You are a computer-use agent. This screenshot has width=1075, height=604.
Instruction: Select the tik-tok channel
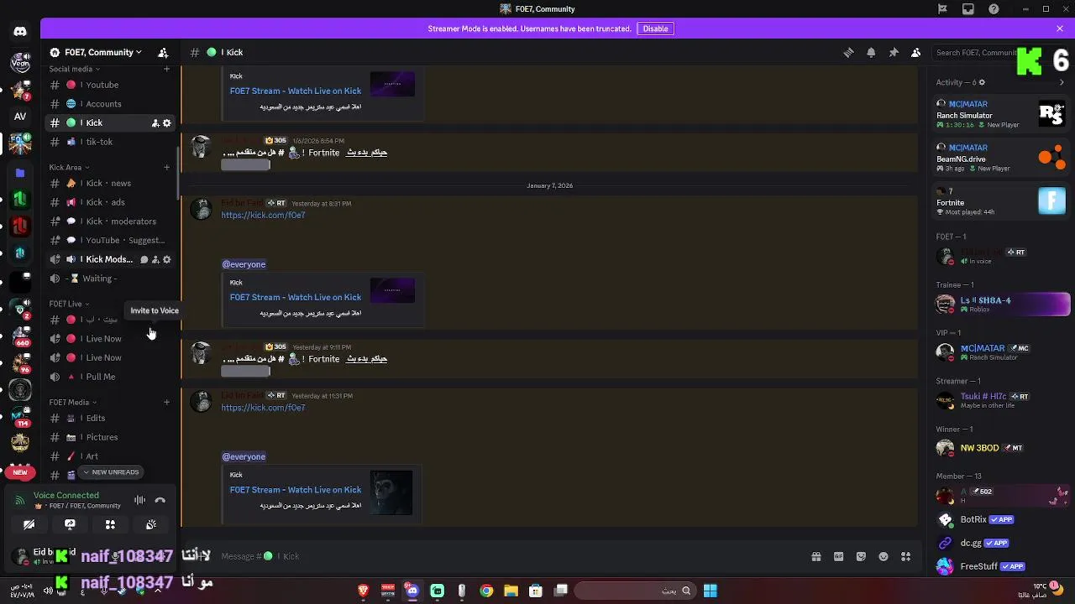pyautogui.click(x=109, y=142)
